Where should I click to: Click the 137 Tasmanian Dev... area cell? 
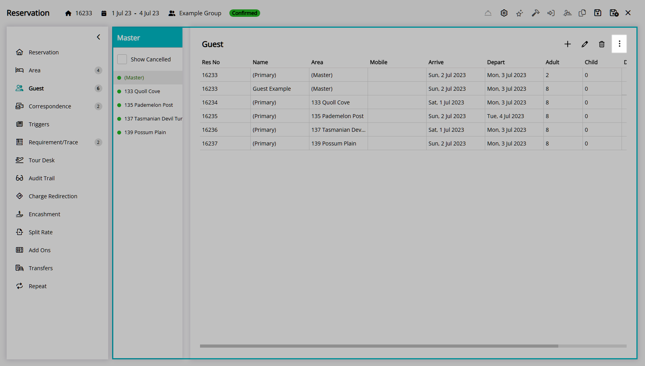[x=338, y=130]
